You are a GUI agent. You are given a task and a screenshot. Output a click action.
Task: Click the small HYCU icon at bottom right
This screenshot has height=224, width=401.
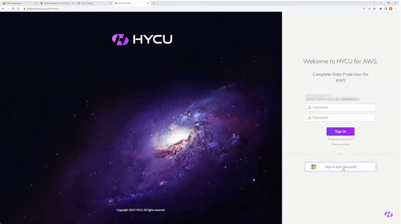(389, 214)
